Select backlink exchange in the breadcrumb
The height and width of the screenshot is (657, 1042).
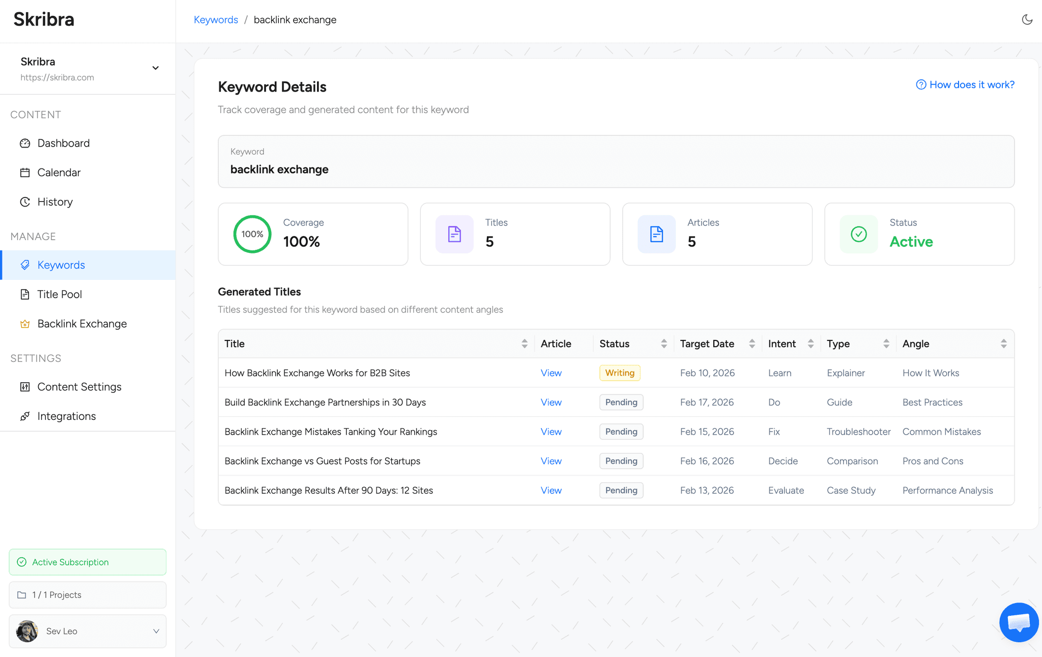[295, 19]
